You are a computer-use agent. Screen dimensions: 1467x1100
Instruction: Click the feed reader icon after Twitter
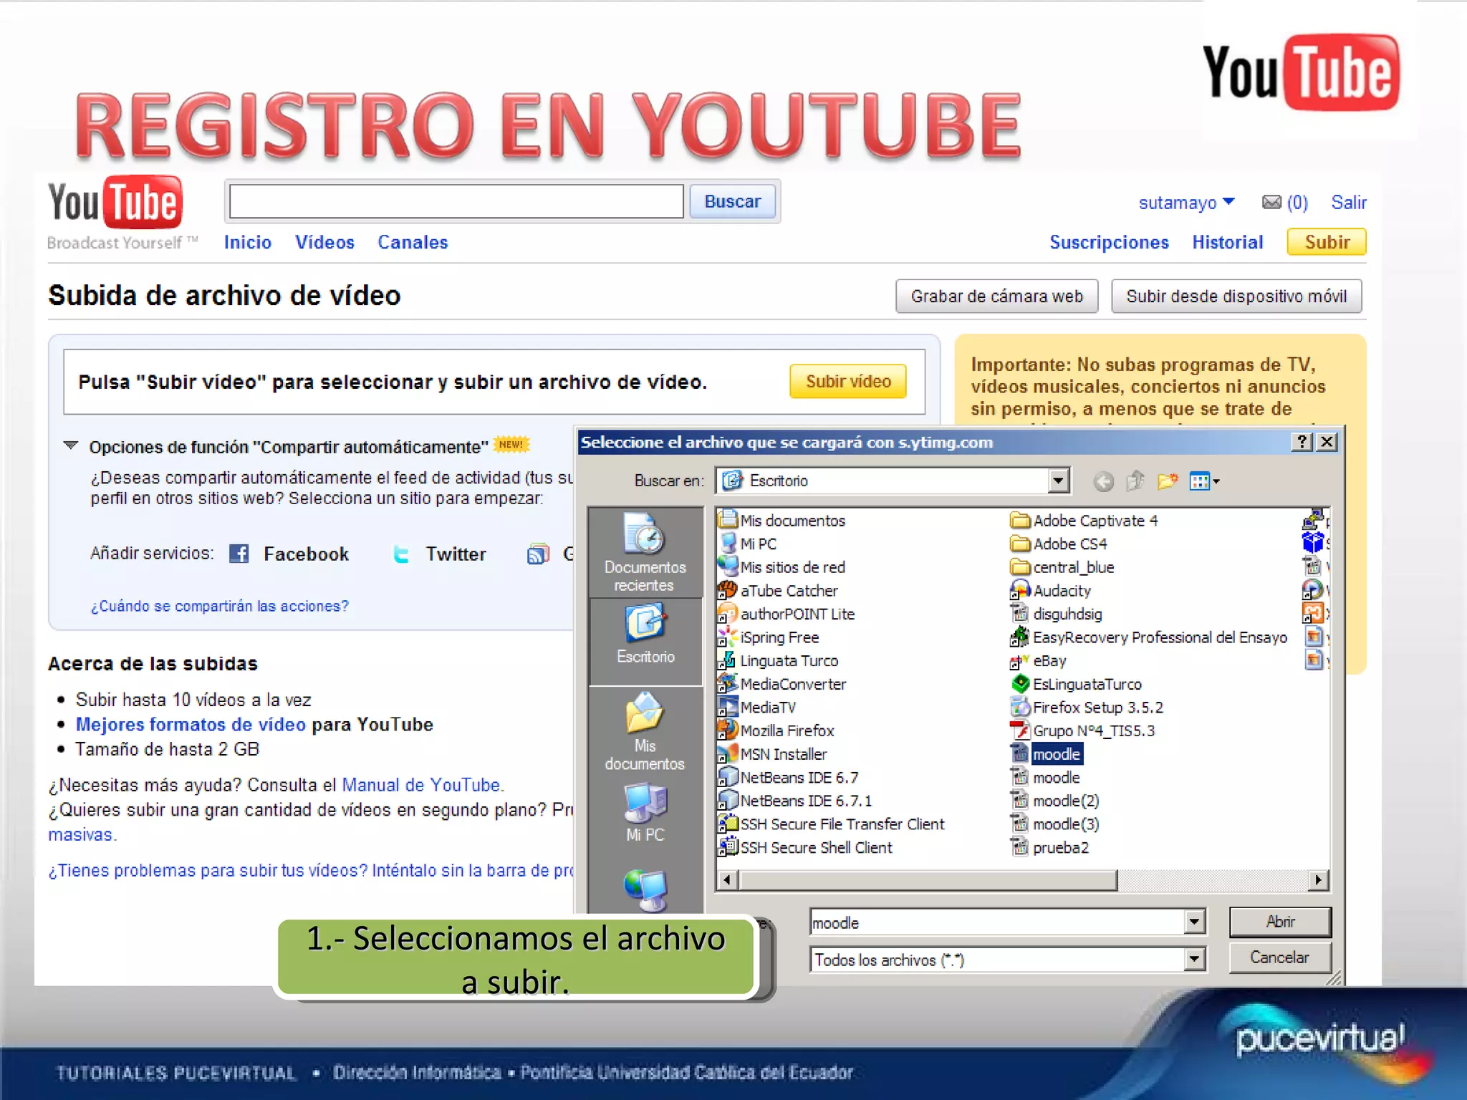click(x=538, y=554)
